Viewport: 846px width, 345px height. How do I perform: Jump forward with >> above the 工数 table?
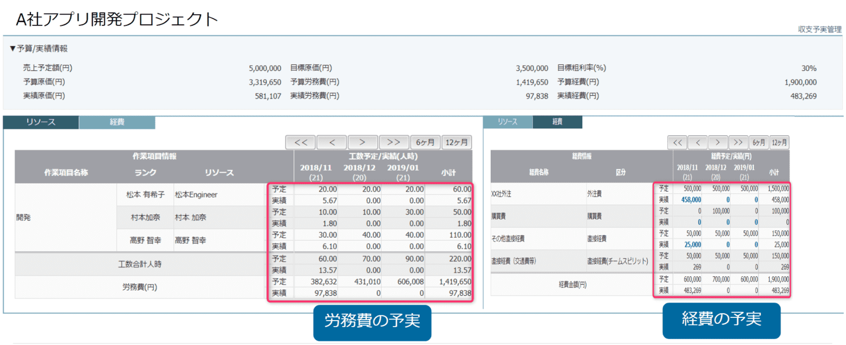coord(394,142)
